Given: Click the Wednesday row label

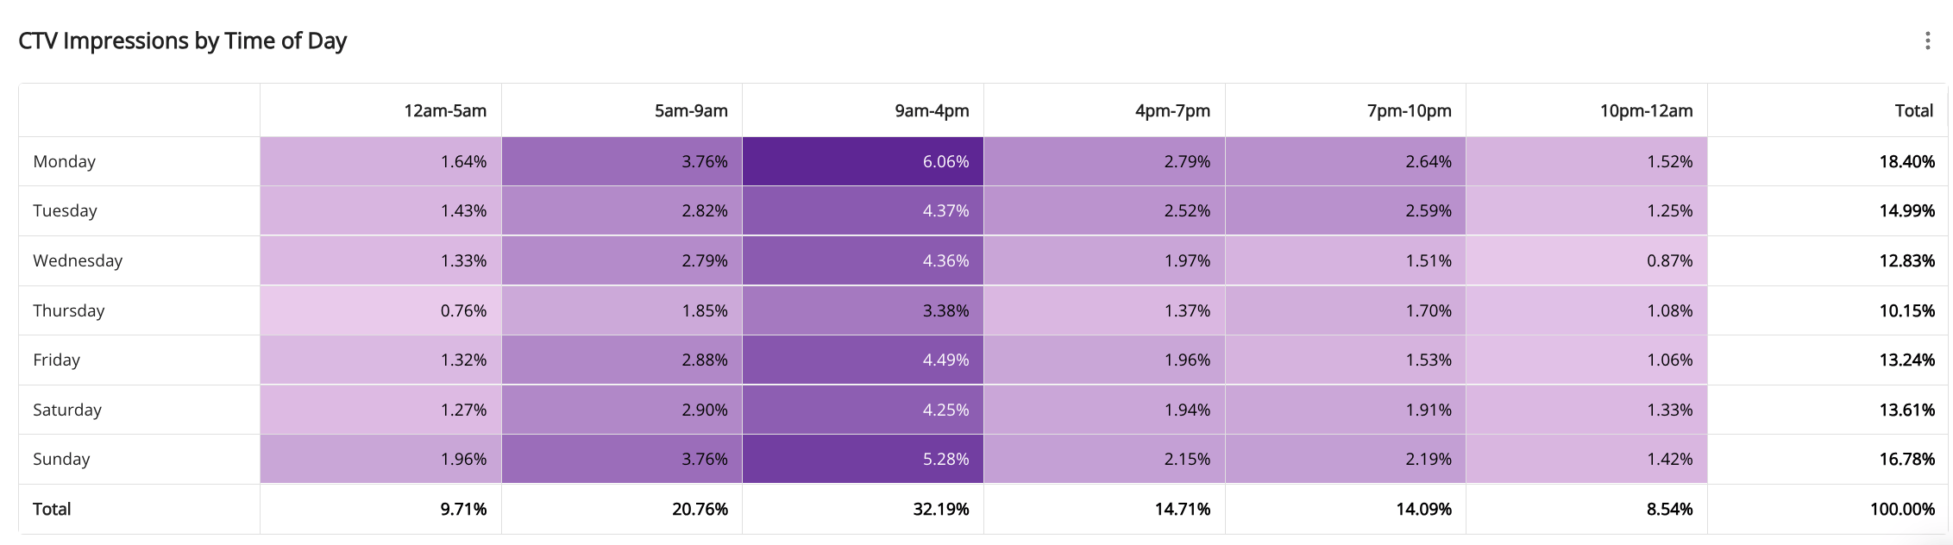Looking at the screenshot, I should pyautogui.click(x=78, y=260).
